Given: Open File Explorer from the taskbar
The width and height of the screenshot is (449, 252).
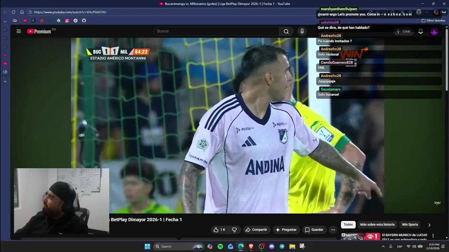Looking at the screenshot, I should [292, 246].
